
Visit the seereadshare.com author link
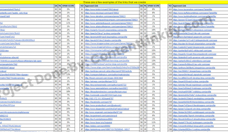tap(106, 88)
